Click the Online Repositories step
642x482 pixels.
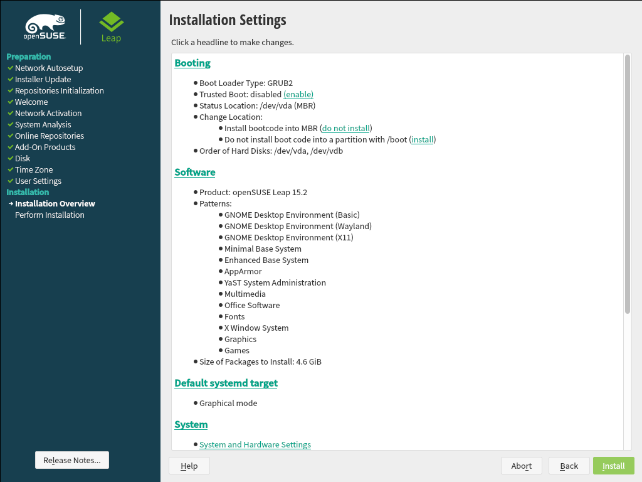[50, 136]
